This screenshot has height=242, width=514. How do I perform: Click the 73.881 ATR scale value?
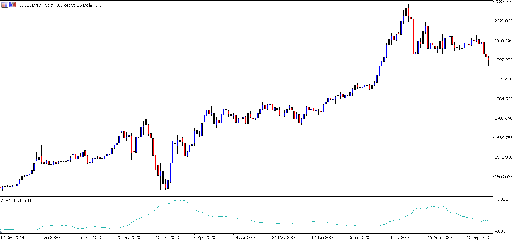point(501,199)
